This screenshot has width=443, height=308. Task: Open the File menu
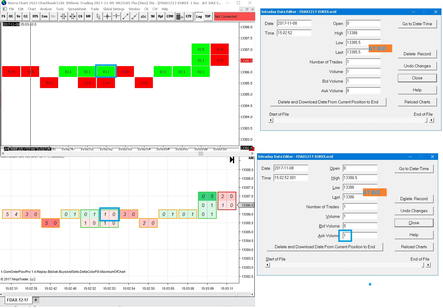11,9
